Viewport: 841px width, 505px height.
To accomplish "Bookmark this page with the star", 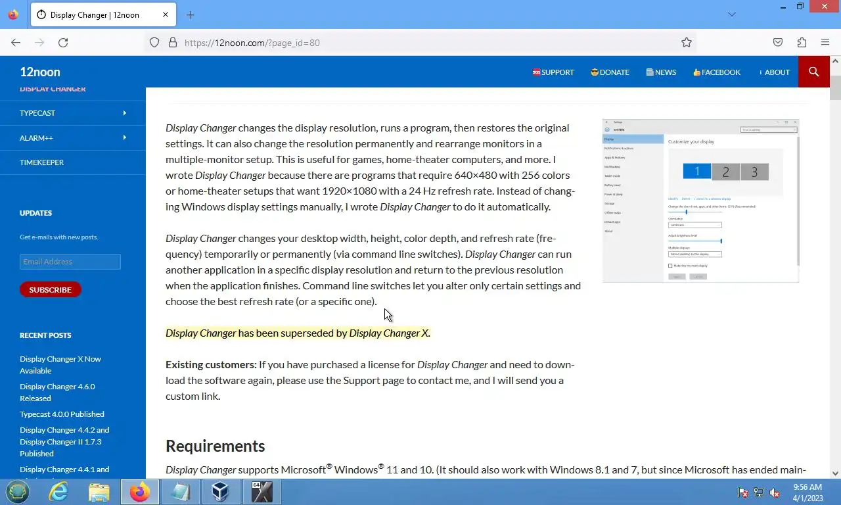I will 687,42.
